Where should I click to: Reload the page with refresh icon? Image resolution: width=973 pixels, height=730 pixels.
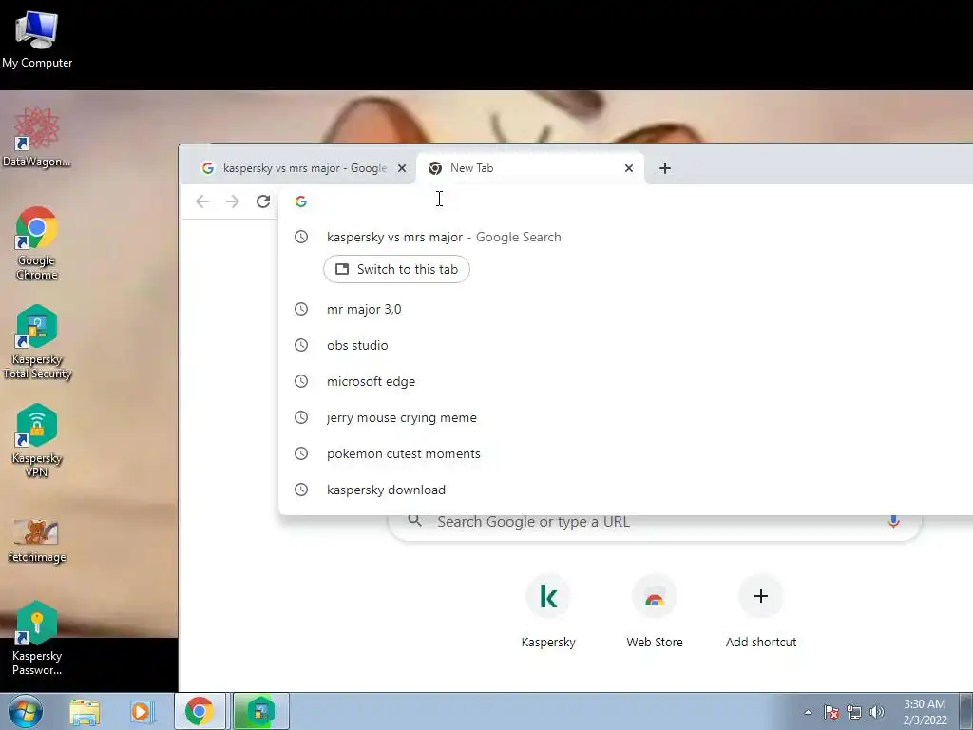263,202
